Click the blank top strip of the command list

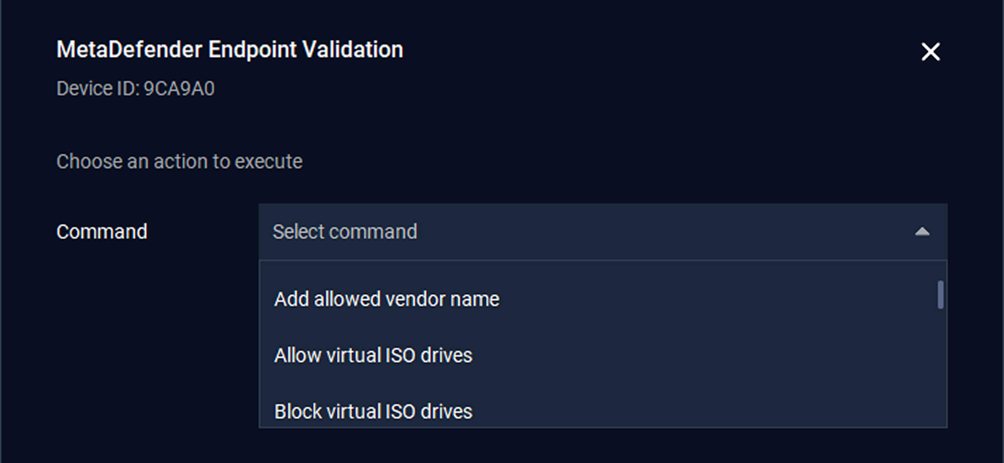point(586,270)
